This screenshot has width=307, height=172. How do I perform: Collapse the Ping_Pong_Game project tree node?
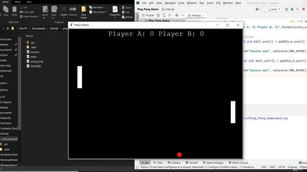point(142,21)
